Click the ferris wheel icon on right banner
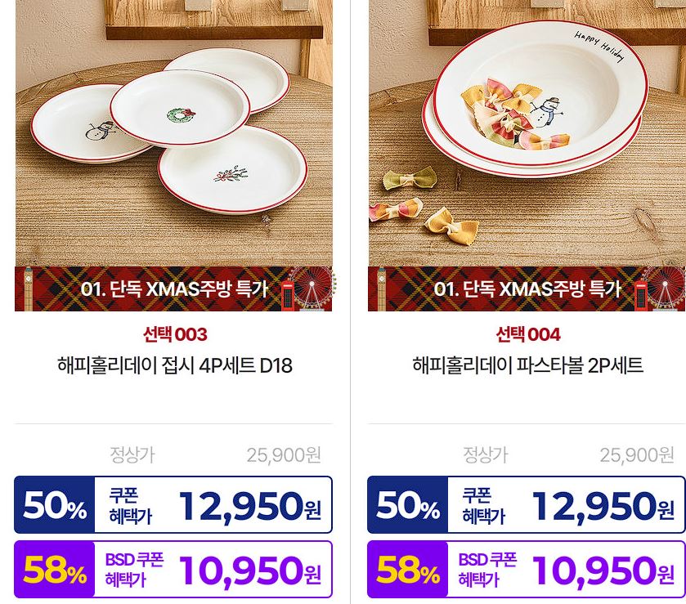 [x=665, y=289]
